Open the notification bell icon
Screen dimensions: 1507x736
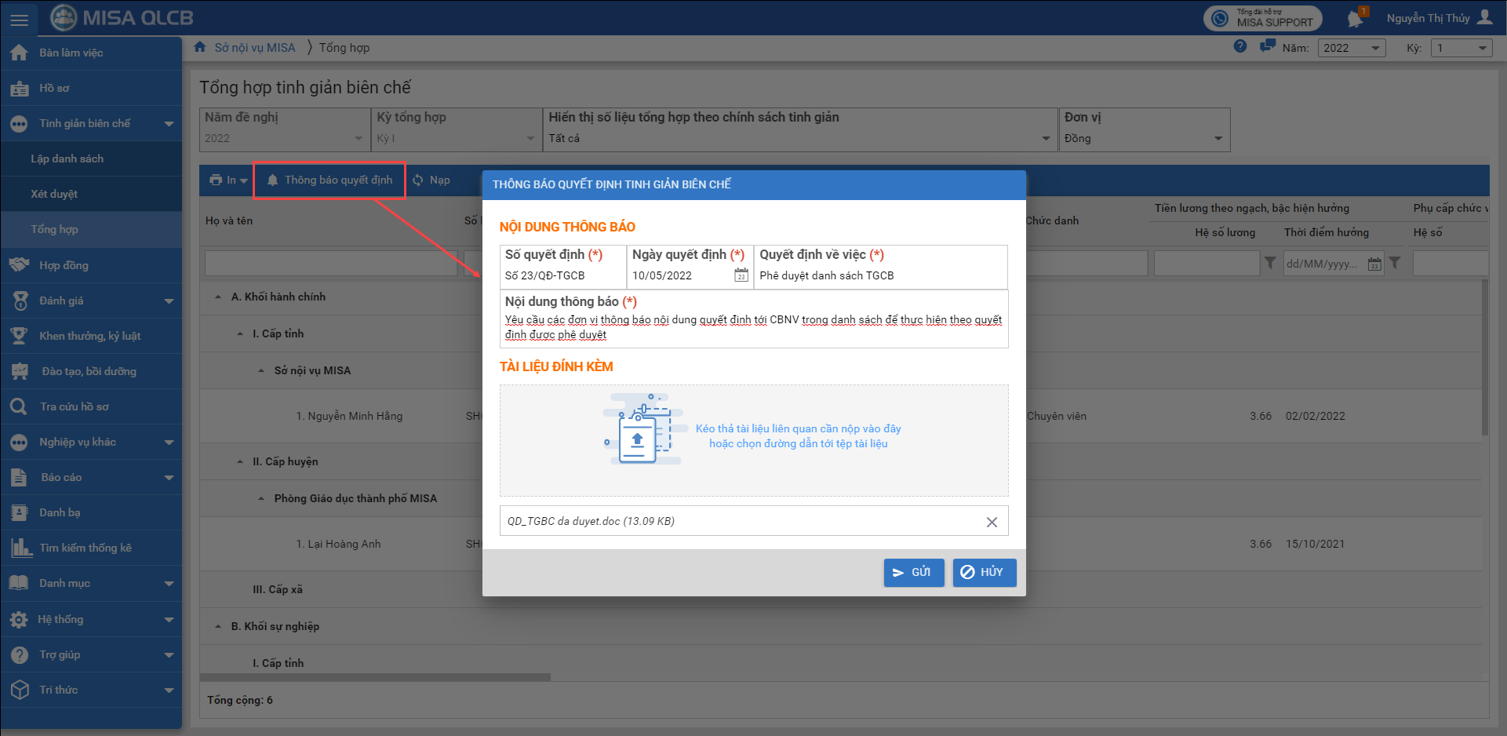1356,18
